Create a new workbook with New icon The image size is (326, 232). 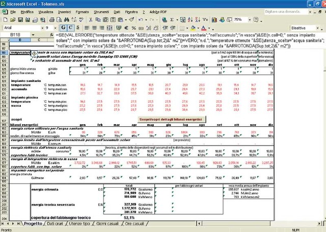[x=6, y=20]
